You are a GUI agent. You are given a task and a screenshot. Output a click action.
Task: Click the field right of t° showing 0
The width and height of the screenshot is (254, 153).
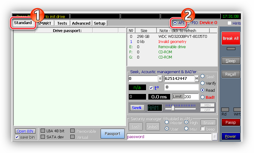click(182, 87)
